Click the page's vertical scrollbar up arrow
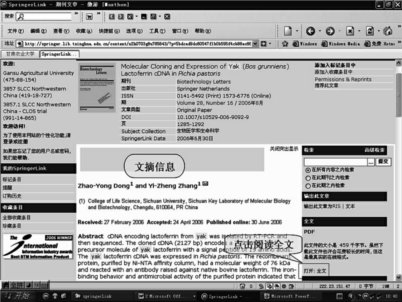Image resolution: width=402 pixels, height=302 pixels. [x=399, y=63]
